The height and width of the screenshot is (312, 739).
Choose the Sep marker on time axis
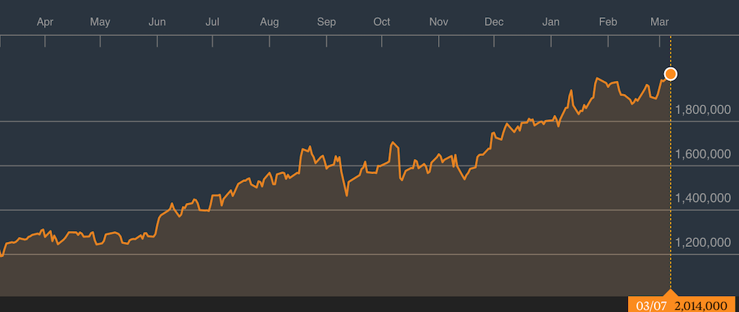click(x=326, y=22)
